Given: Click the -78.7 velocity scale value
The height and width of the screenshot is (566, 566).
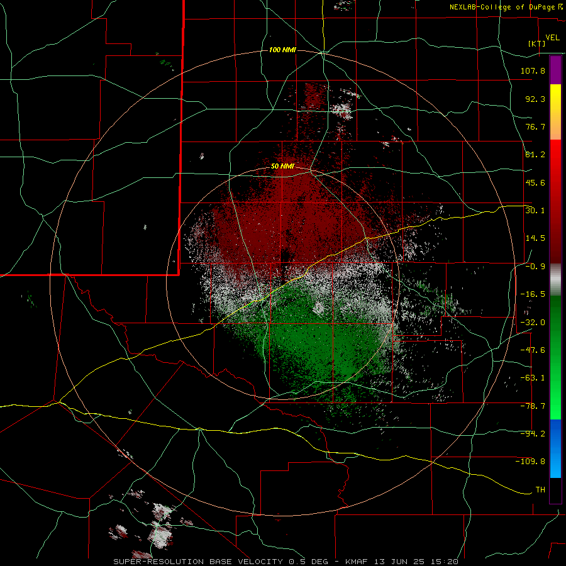Looking at the screenshot, I should 533,406.
